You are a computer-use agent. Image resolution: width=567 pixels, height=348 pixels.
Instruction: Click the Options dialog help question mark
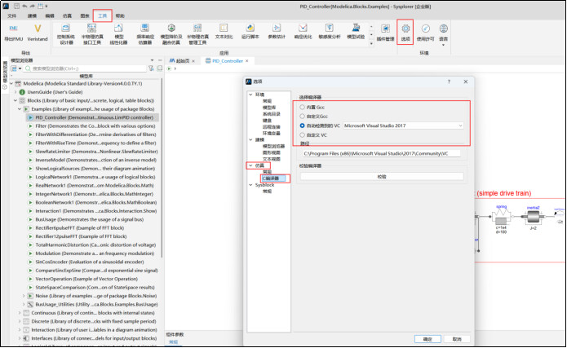coord(449,81)
